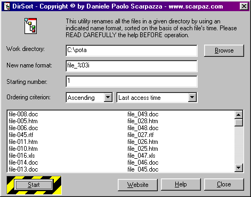251x197 pixels.
Task: Click new name file_047.xls
Action: (141, 156)
